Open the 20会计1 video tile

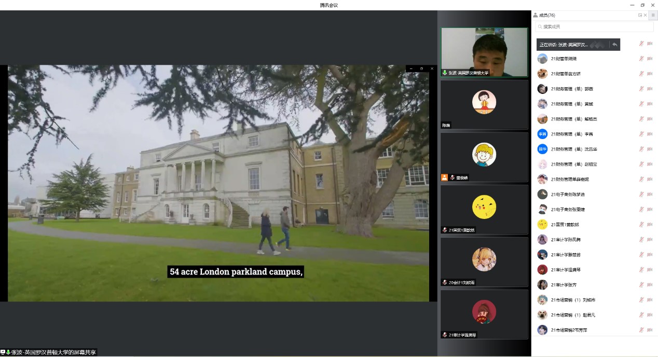(x=484, y=262)
